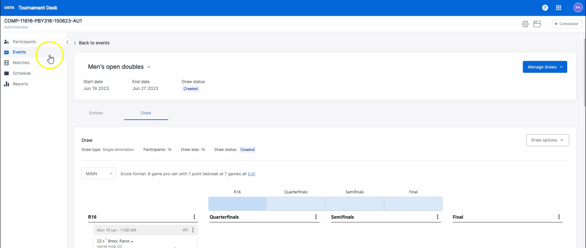Screen dimensions: 586x248
Task: Click the tournament ID COMP-11816-PBY316-150623-AU1
Action: [43, 21]
